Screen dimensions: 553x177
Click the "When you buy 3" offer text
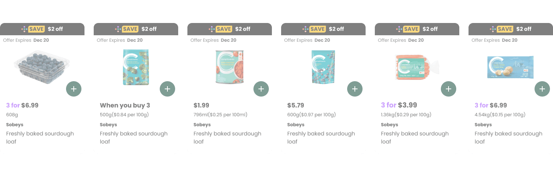[125, 105]
